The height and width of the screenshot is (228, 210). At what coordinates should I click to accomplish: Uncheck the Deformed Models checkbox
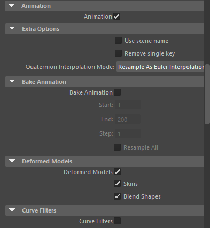[117, 172]
